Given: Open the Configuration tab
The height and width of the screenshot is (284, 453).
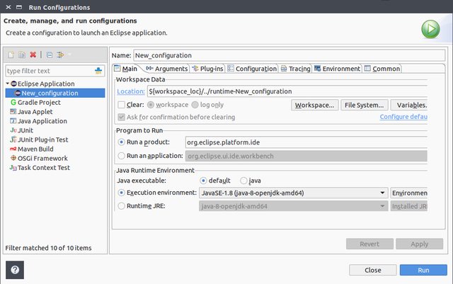Looking at the screenshot, I should pyautogui.click(x=252, y=69).
